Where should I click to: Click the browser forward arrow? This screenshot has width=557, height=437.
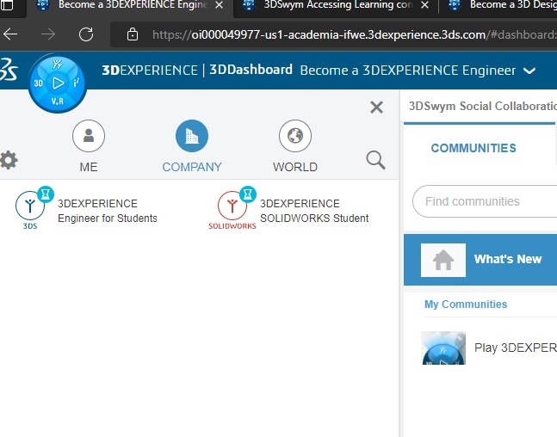[48, 34]
